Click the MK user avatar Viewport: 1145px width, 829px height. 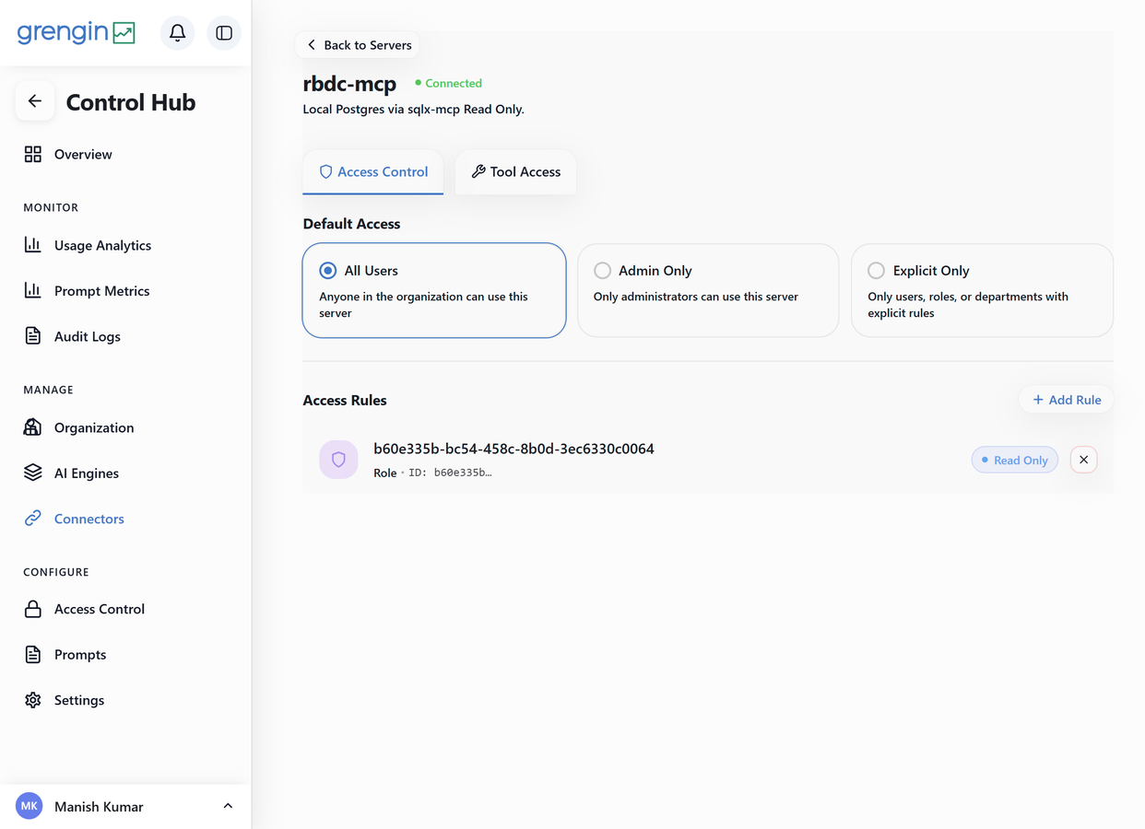(30, 806)
